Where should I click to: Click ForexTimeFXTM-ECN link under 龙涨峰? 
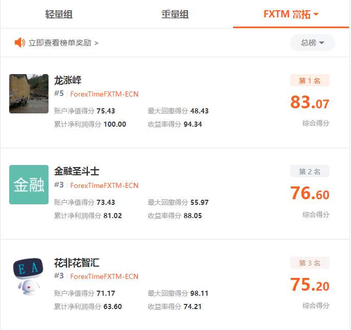tap(104, 94)
